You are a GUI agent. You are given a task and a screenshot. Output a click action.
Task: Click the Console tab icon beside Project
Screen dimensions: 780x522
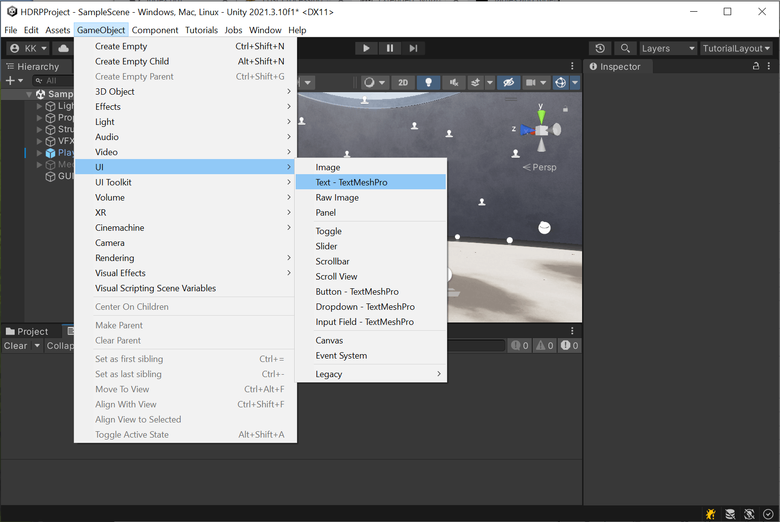[71, 331]
